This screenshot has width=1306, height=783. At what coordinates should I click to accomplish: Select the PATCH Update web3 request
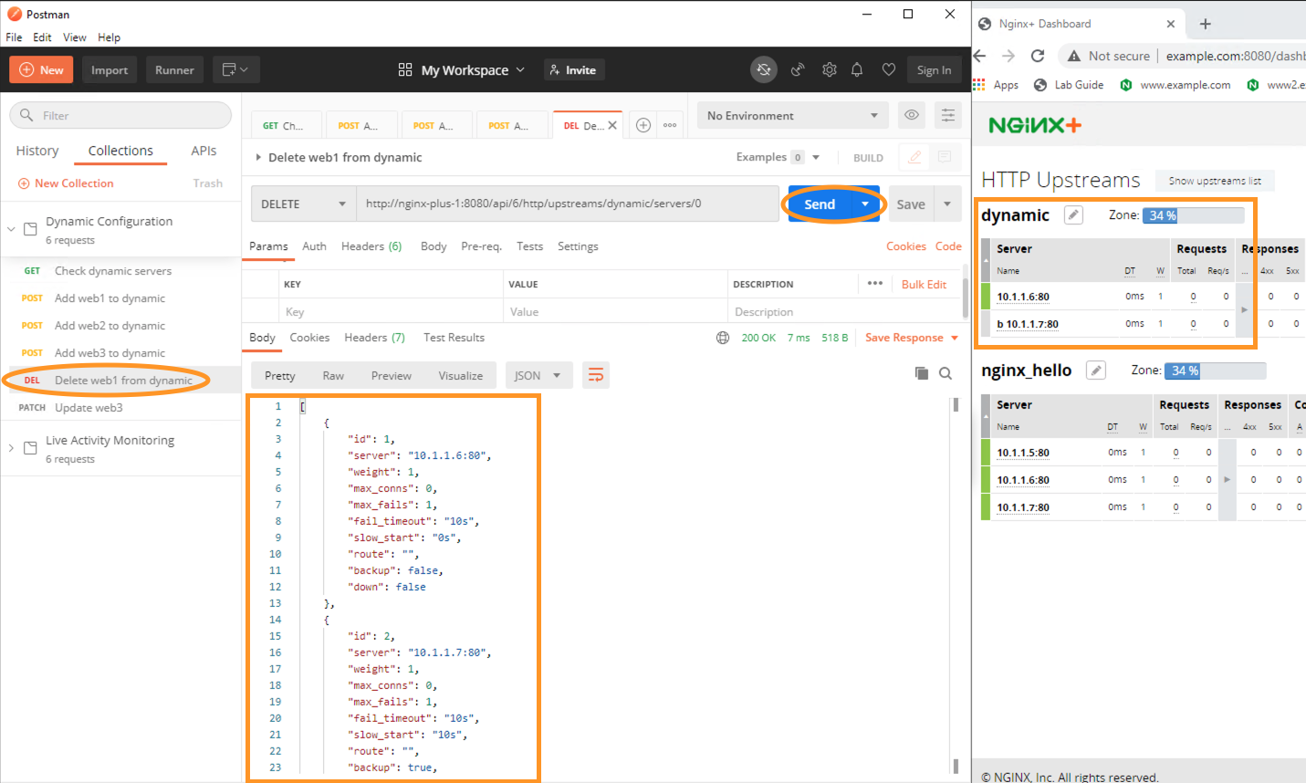120,407
